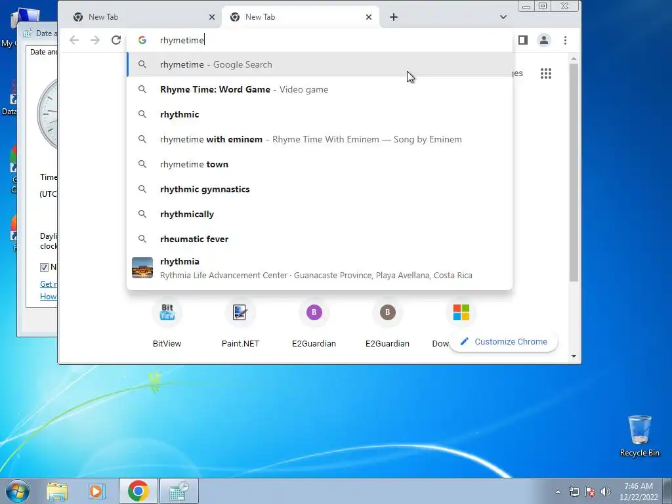This screenshot has height=504, width=672.
Task: Open the 'rhythmia' Life Advancement Center suggestion
Action: pyautogui.click(x=320, y=268)
